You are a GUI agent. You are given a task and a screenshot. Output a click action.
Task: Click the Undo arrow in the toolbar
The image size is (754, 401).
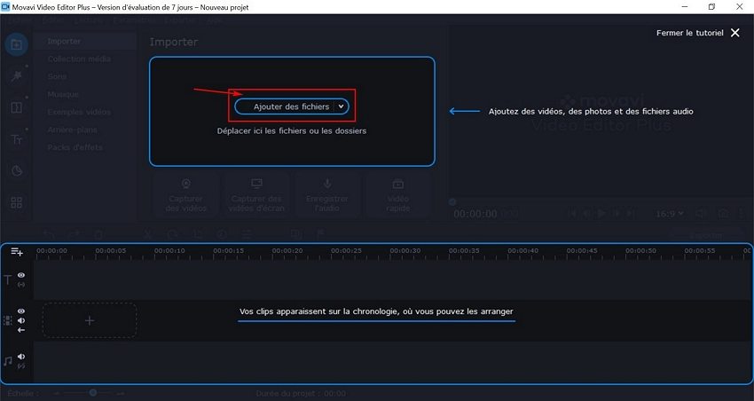pos(49,234)
